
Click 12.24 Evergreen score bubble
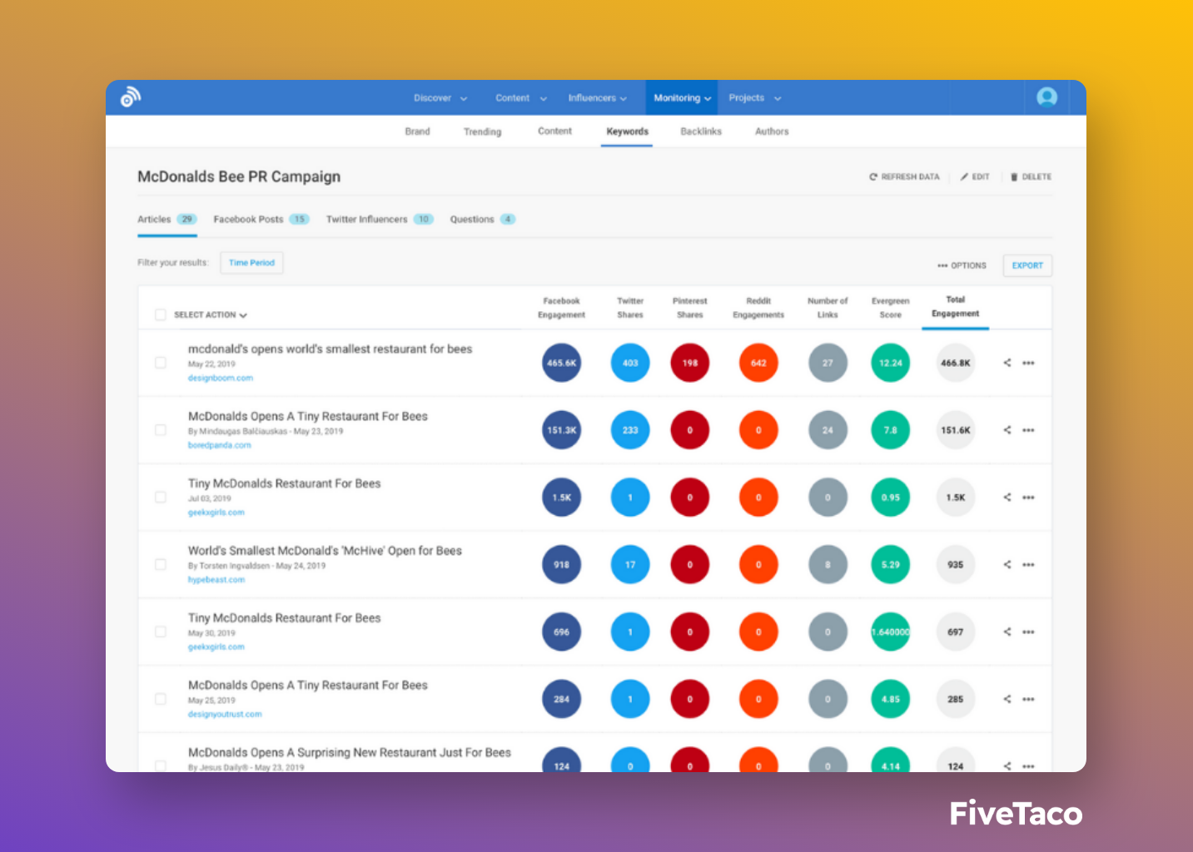[891, 363]
